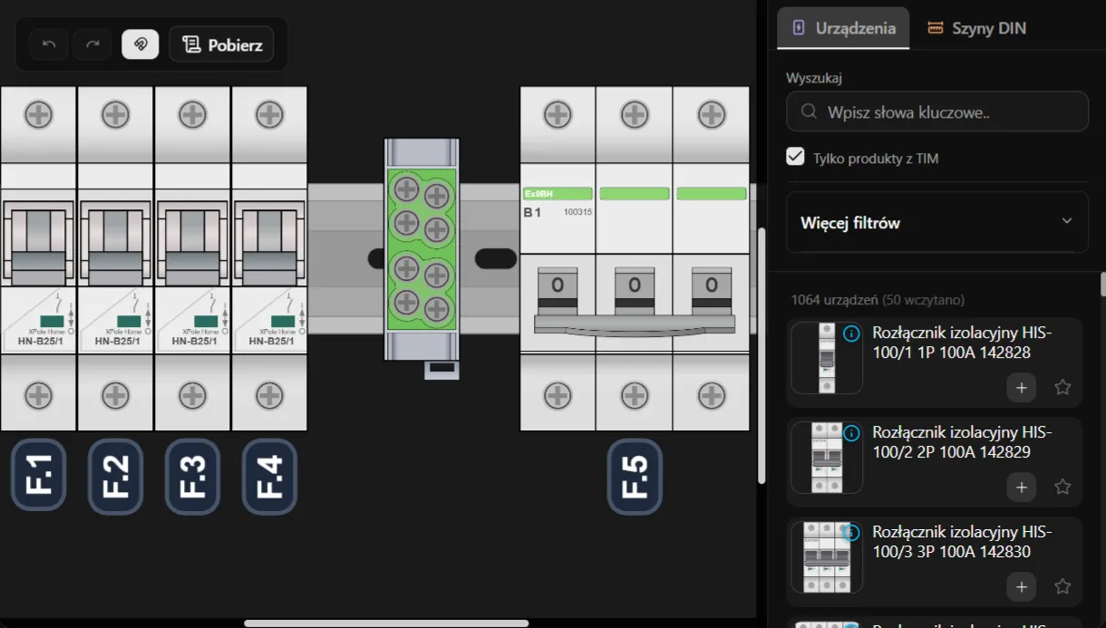The height and width of the screenshot is (628, 1106).
Task: Expand the Więcej filtrów section
Action: 937,222
